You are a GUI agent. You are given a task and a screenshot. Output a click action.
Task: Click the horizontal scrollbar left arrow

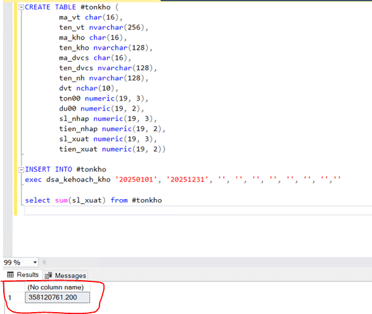[44, 262]
